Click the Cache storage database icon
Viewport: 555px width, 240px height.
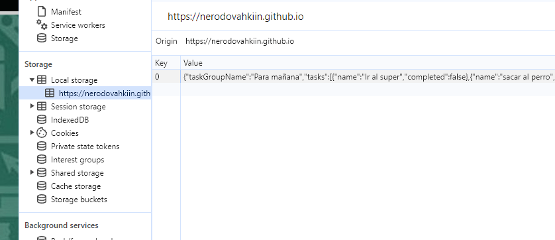tap(42, 186)
